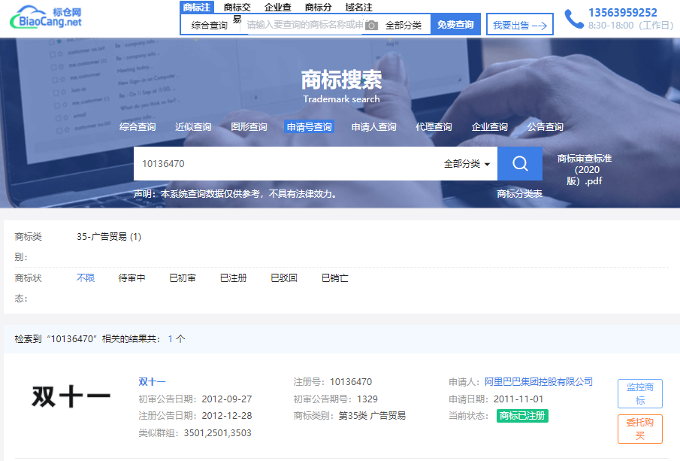The height and width of the screenshot is (461, 680).
Task: Open the BiaoCang.net logo homepage
Action: coord(46,18)
